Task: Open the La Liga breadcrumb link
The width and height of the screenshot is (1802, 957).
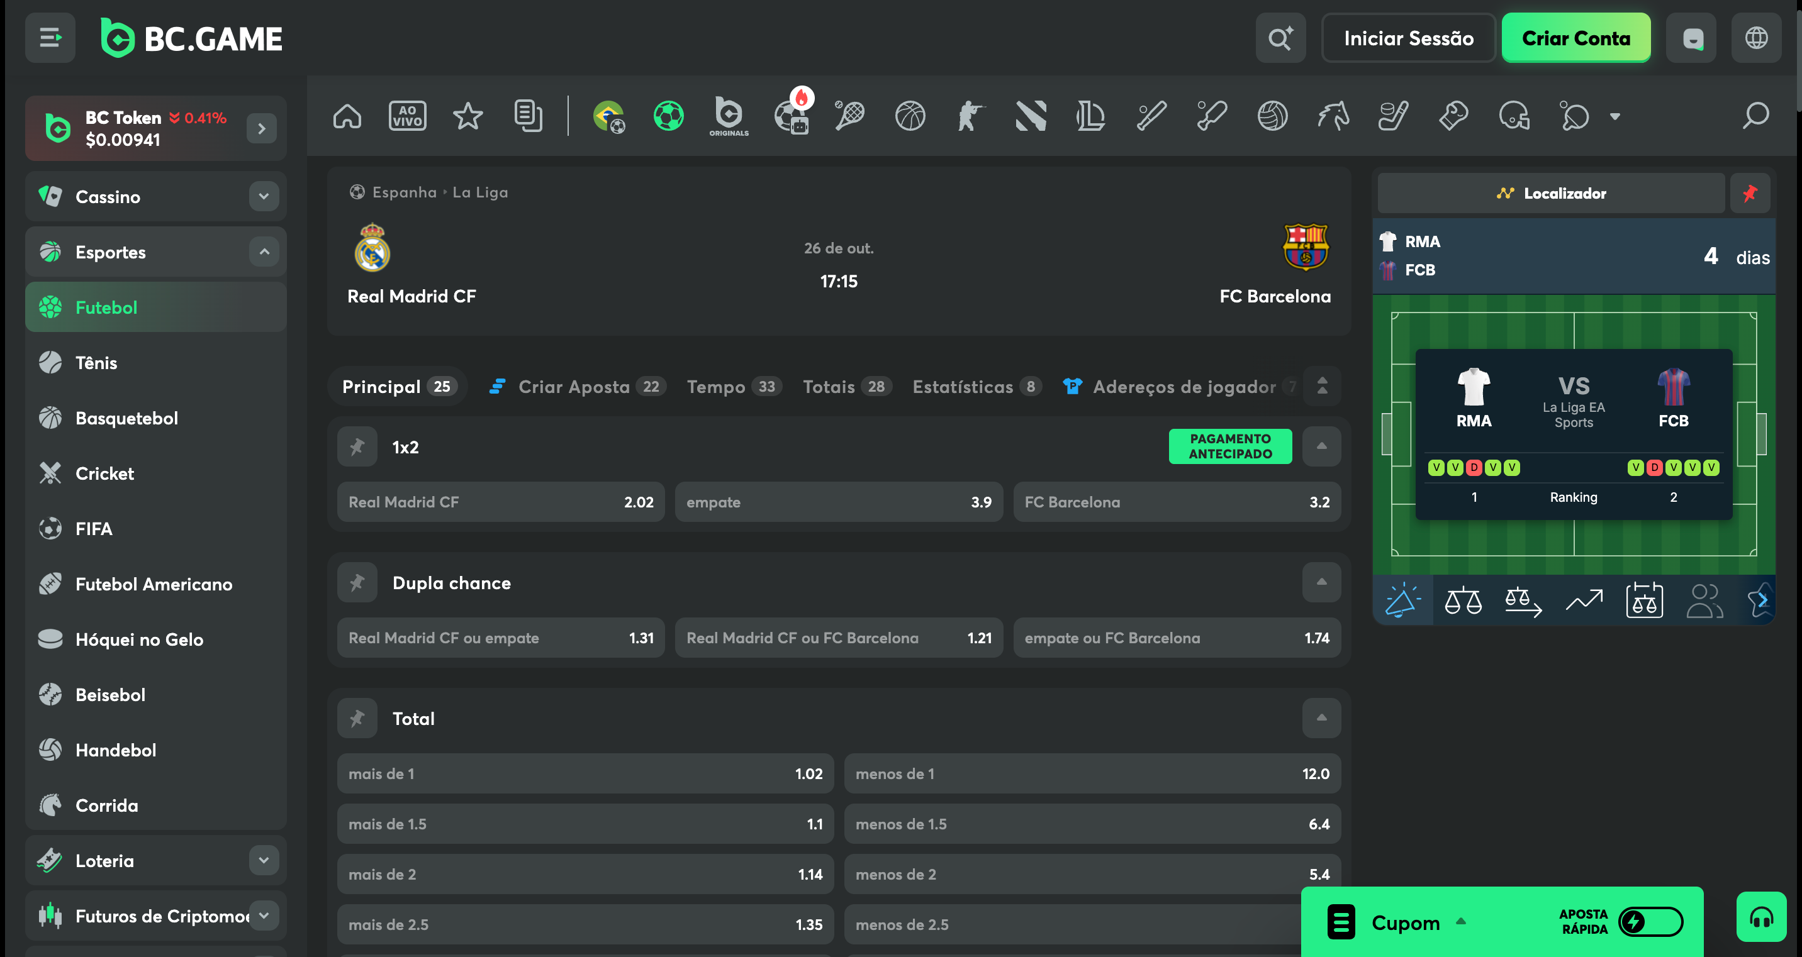Action: (x=480, y=192)
